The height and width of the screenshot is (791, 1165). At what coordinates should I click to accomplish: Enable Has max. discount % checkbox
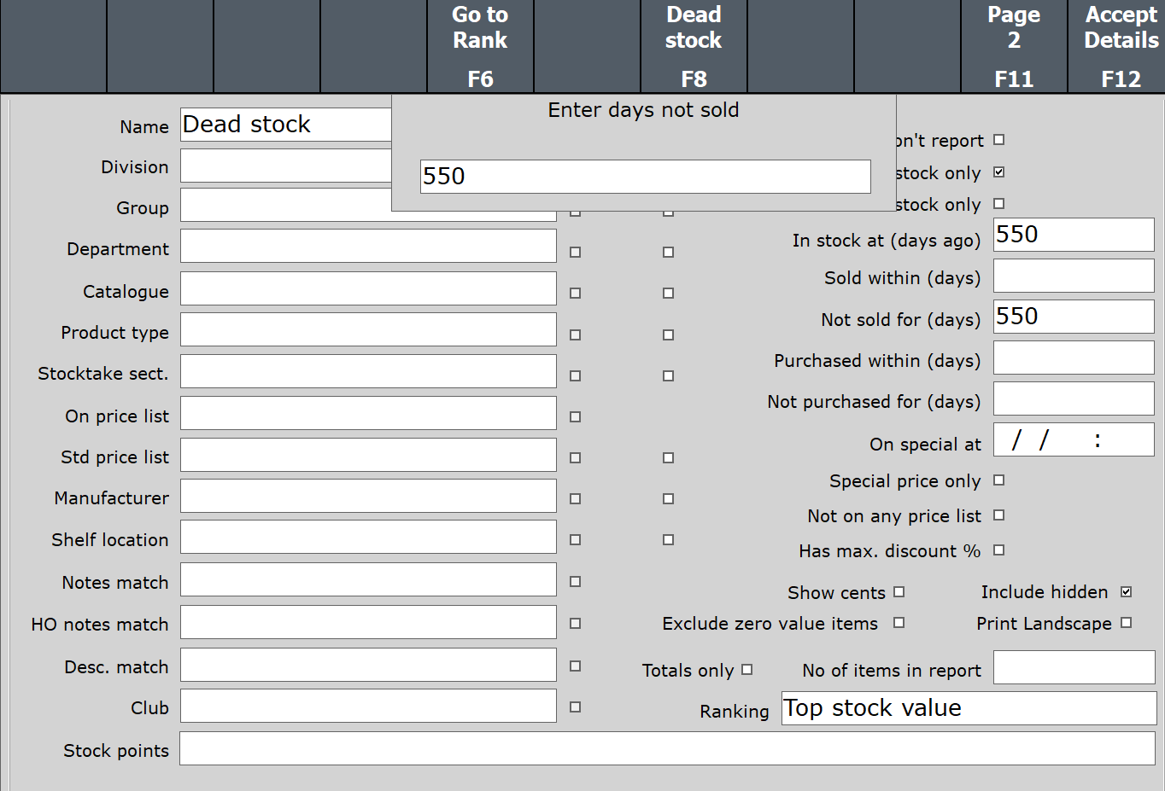tap(998, 550)
